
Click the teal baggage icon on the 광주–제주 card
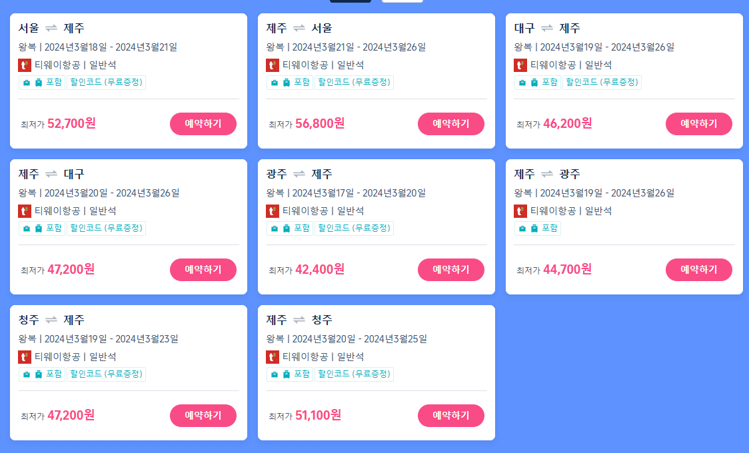pyautogui.click(x=273, y=228)
